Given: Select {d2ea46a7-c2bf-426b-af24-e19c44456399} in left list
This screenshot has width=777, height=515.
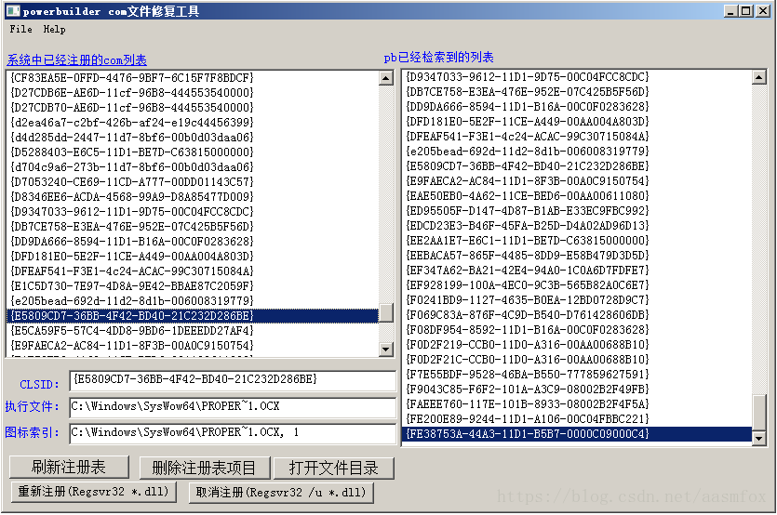Looking at the screenshot, I should 193,123.
